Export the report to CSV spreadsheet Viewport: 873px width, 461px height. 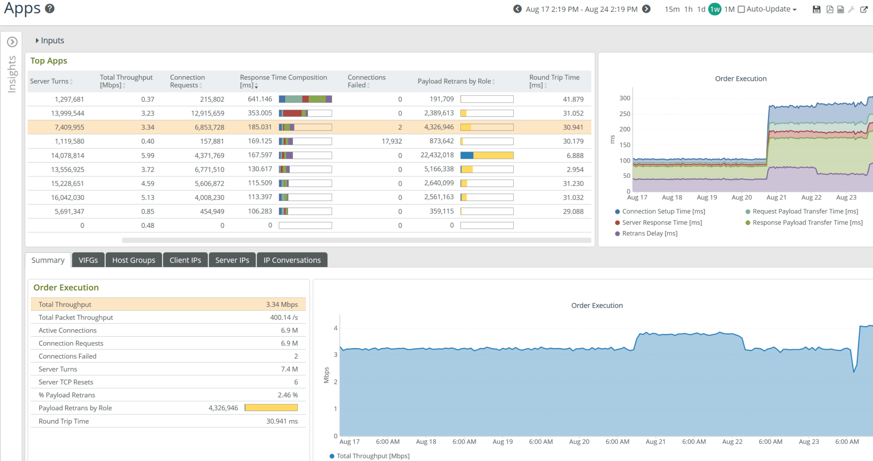(x=840, y=9)
